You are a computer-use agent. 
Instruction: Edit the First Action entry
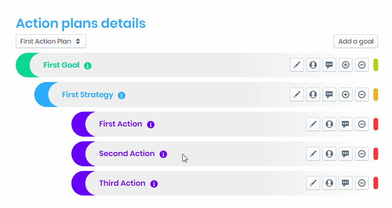pos(313,124)
